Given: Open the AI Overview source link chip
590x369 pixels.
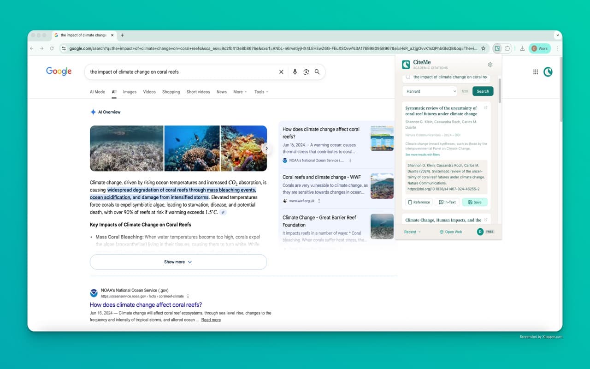Looking at the screenshot, I should [223, 213].
